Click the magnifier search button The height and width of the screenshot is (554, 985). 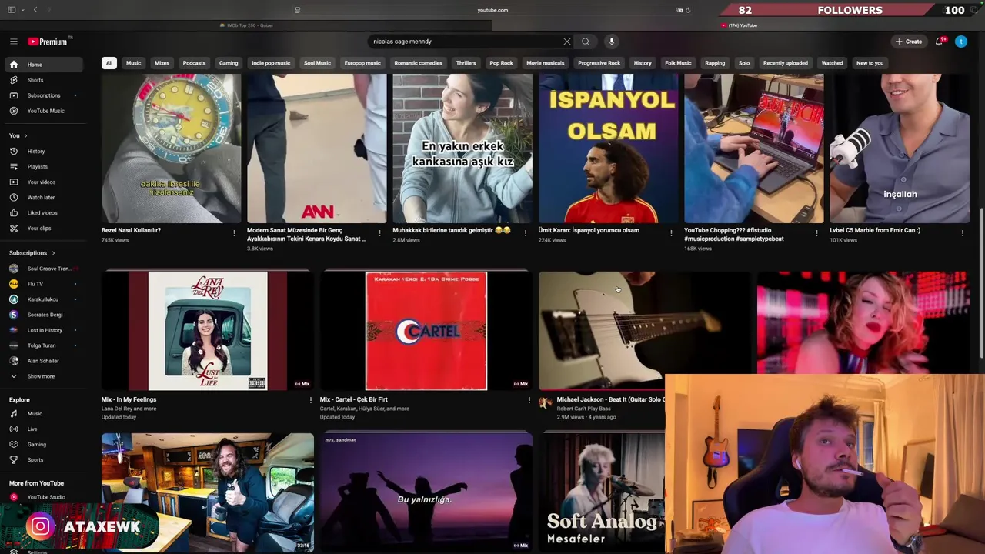(586, 42)
